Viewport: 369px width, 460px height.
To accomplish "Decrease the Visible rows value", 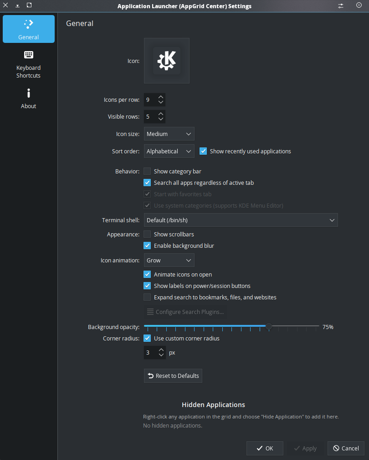I will click(x=161, y=119).
